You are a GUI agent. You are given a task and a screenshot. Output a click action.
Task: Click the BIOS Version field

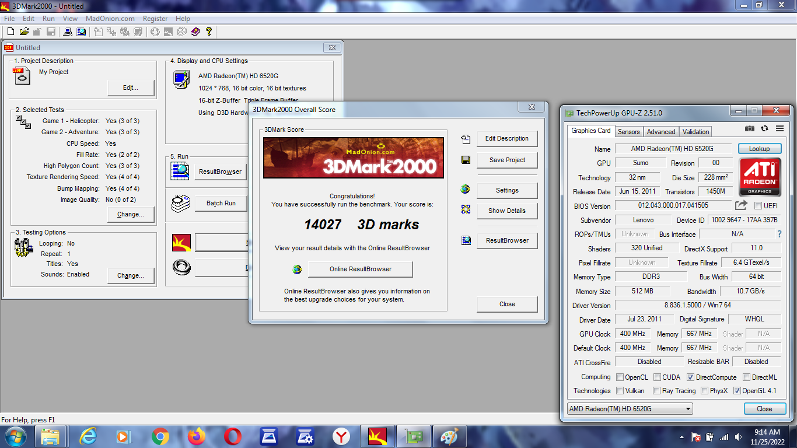point(673,205)
